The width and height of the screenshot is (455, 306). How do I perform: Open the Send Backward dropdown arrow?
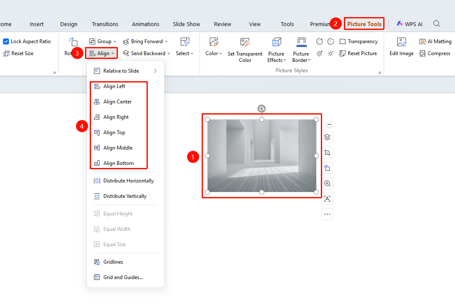169,53
